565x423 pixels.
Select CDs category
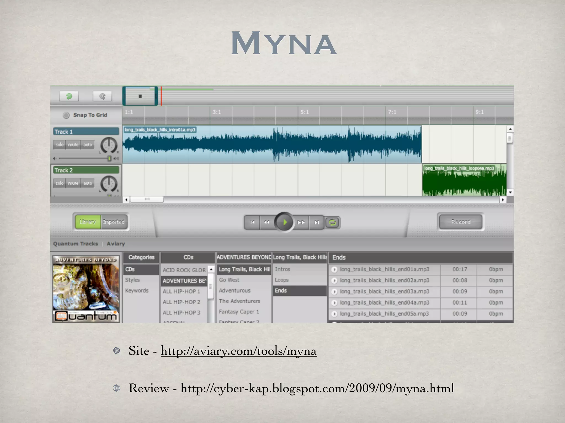pyautogui.click(x=141, y=269)
